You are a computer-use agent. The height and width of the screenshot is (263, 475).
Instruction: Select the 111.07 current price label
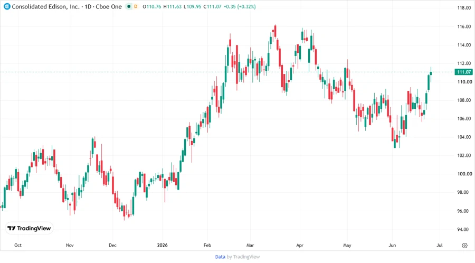[464, 72]
